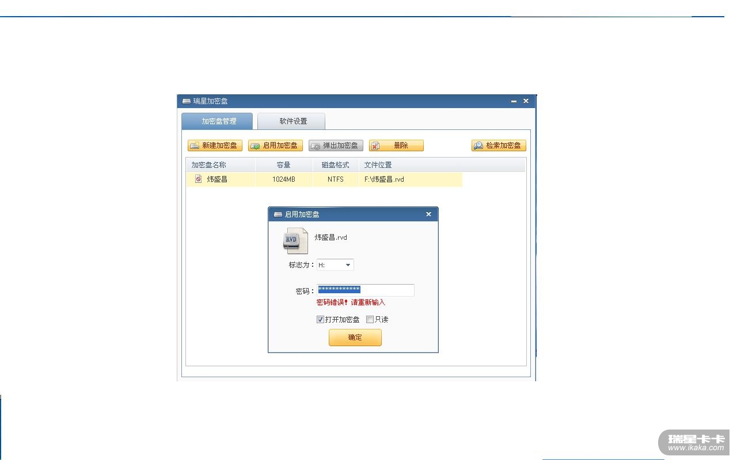This screenshot has width=737, height=460.
Task: Confirm with the 确定 button
Action: (x=355, y=338)
